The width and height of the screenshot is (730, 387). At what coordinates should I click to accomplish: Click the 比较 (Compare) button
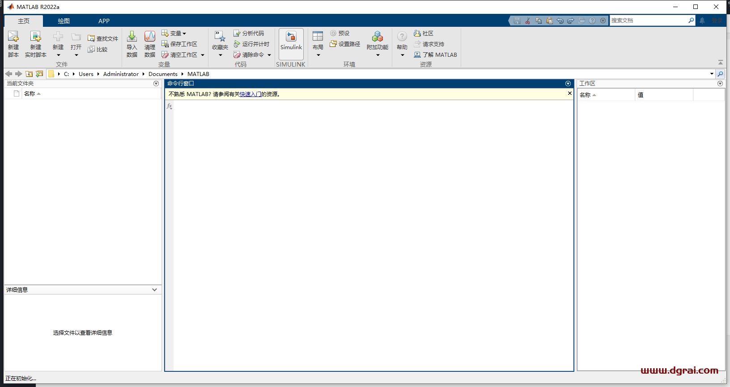coord(98,50)
